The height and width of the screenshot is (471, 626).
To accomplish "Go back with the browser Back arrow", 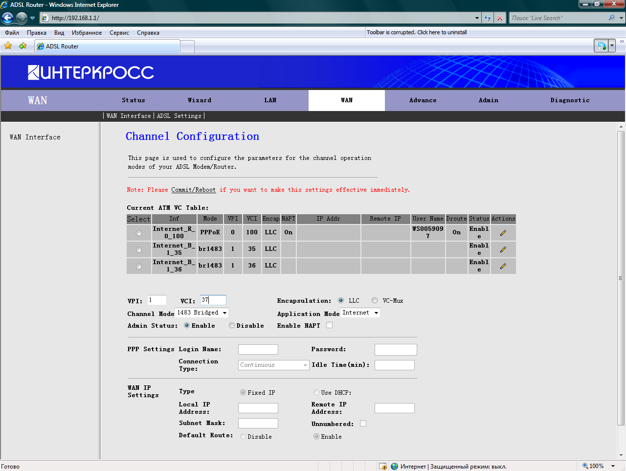I will tap(7, 18).
